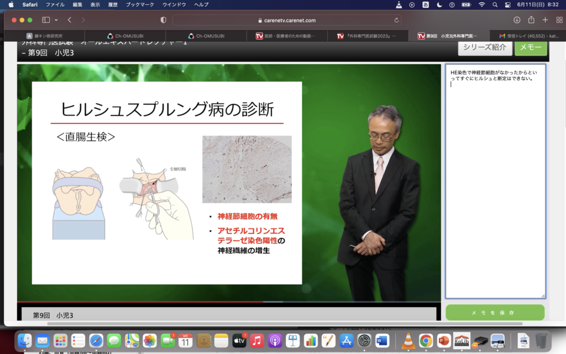Add a new tab with plus icon

[545, 20]
